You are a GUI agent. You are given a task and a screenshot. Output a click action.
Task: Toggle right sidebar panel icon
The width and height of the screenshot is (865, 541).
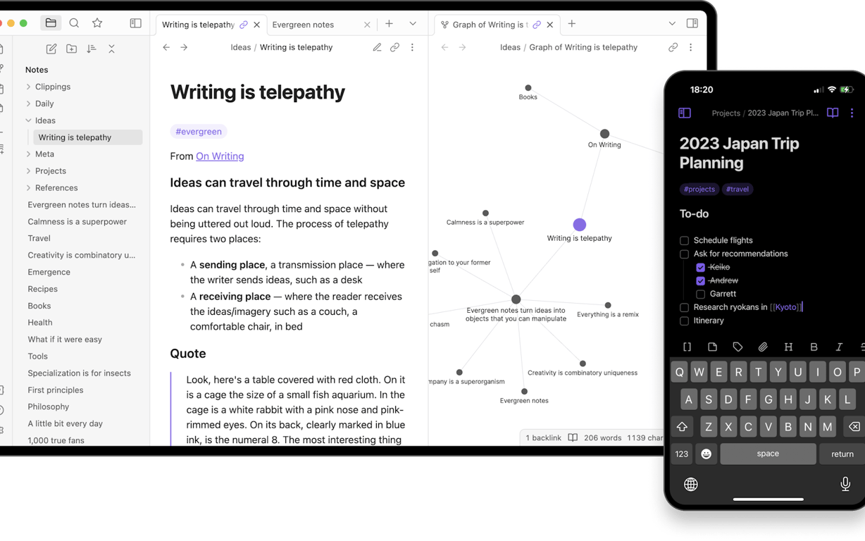[692, 23]
